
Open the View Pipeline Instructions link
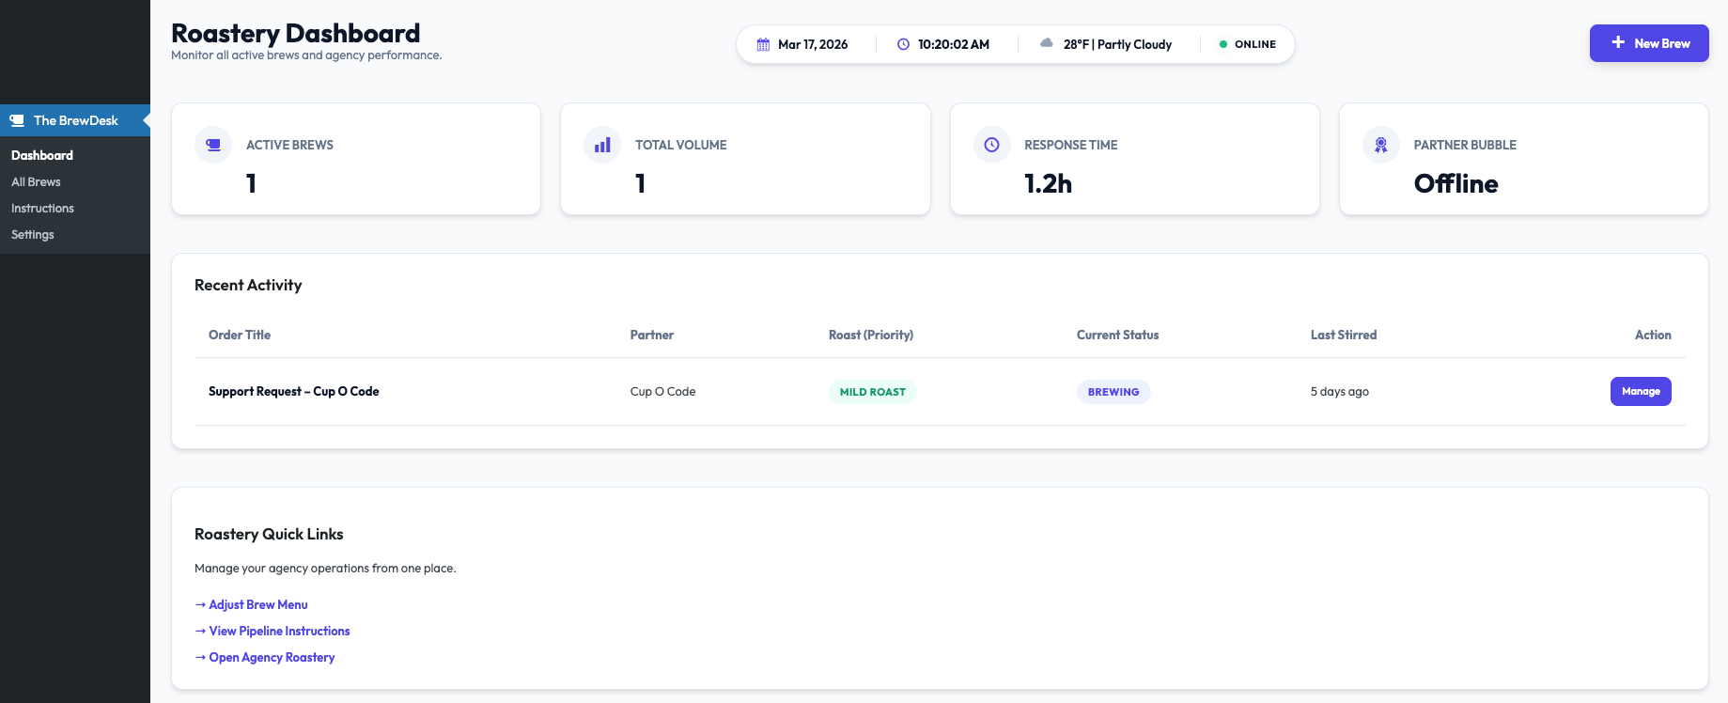pos(279,631)
